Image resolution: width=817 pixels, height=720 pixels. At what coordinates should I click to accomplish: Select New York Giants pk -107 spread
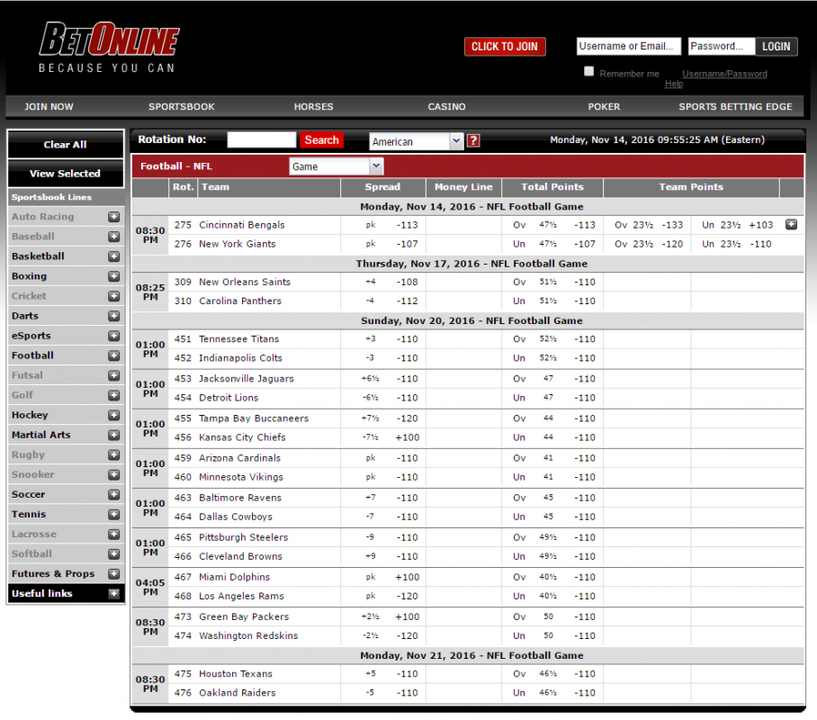[x=391, y=244]
